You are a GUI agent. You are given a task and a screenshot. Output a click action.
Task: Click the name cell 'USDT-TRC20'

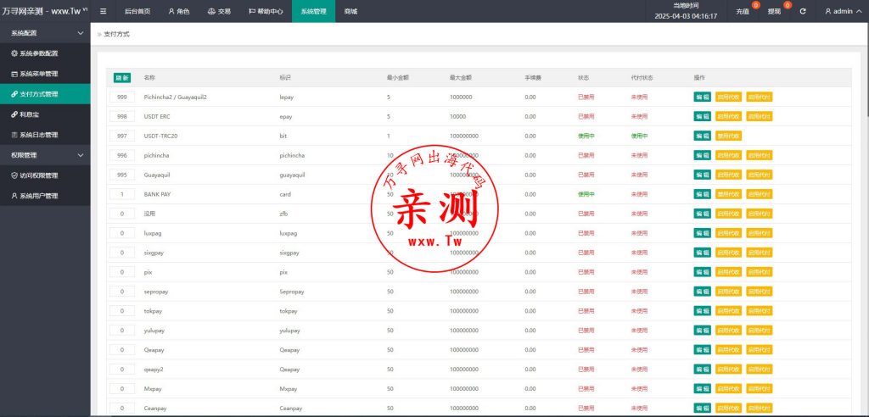tap(159, 136)
